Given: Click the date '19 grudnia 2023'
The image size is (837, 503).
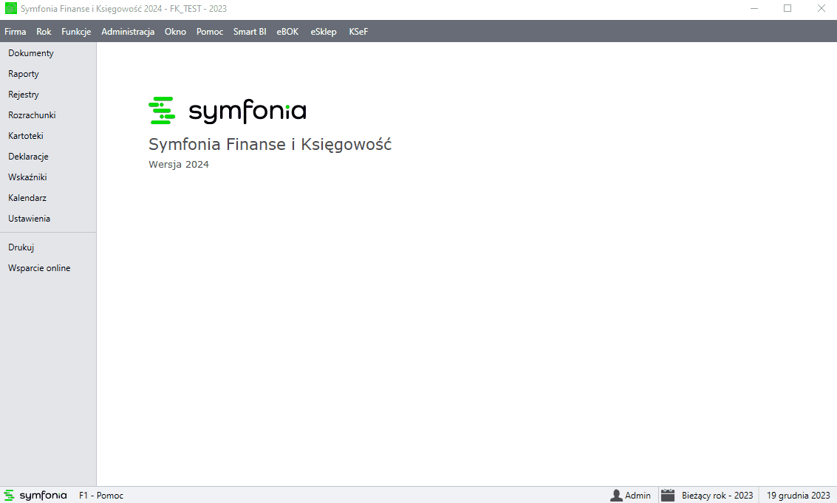Looking at the screenshot, I should (799, 496).
